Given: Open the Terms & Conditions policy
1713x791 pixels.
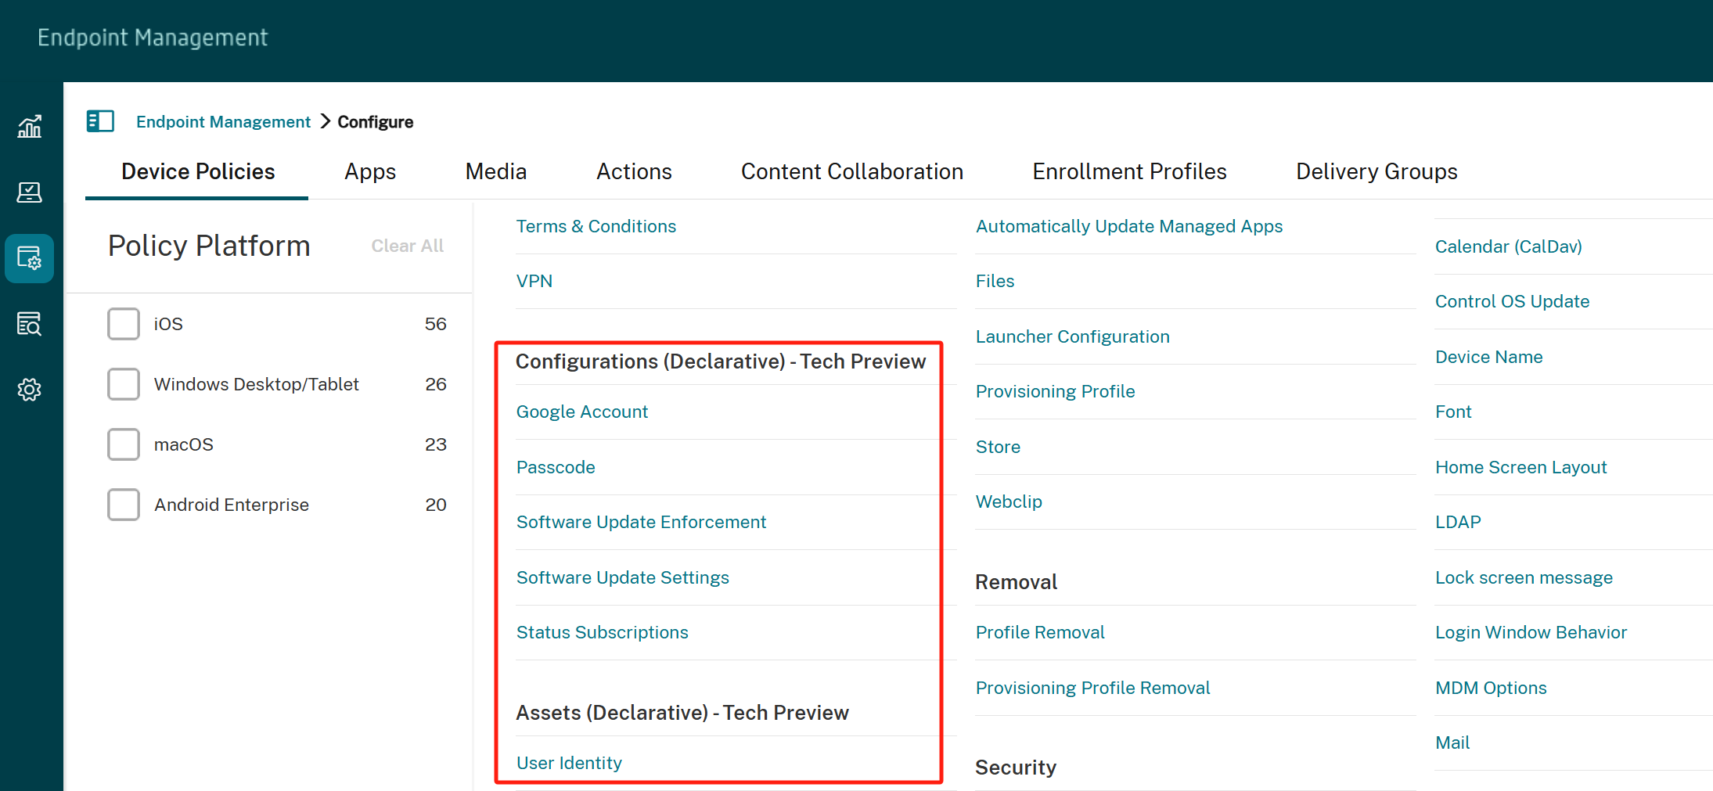Looking at the screenshot, I should coord(596,226).
